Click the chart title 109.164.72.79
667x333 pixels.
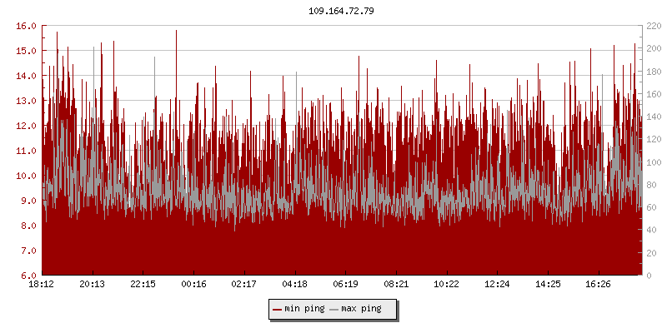(x=341, y=11)
